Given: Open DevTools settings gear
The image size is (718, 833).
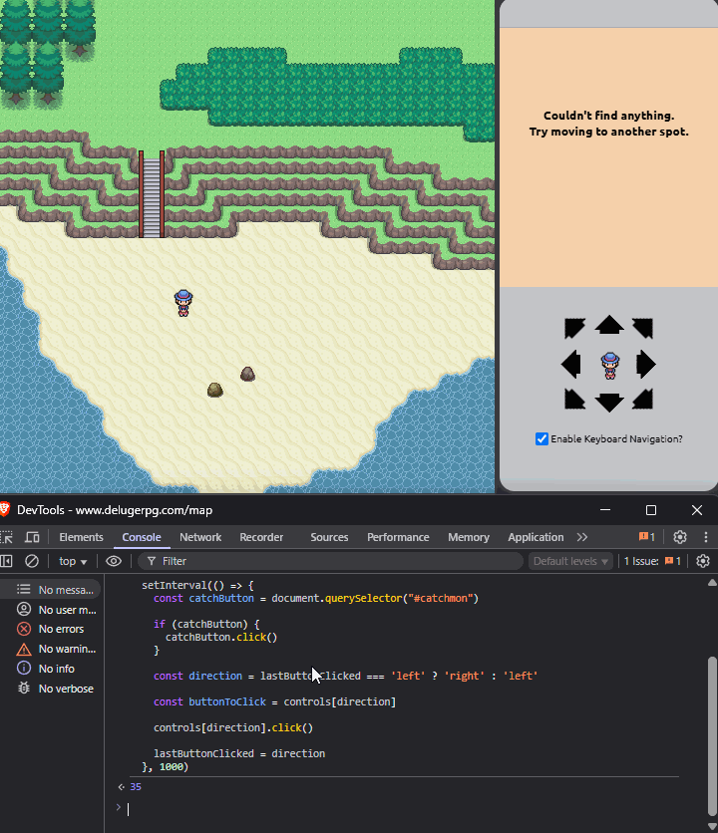Looking at the screenshot, I should click(680, 537).
